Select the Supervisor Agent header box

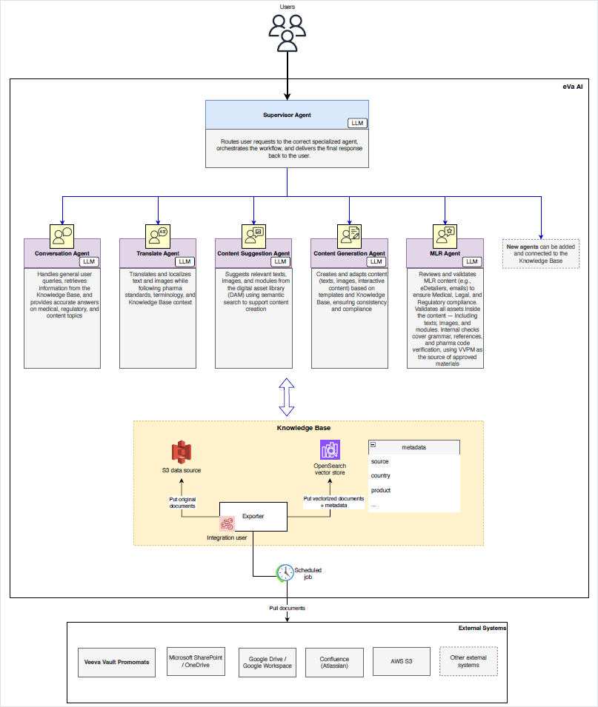[x=287, y=115]
